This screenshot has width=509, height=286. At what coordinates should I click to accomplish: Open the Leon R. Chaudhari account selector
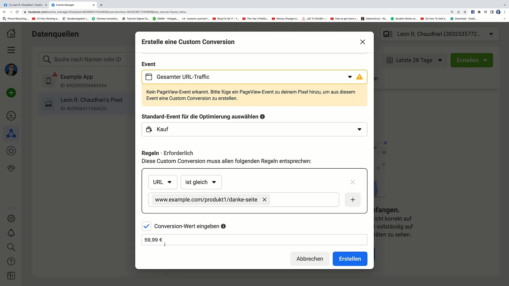440,34
